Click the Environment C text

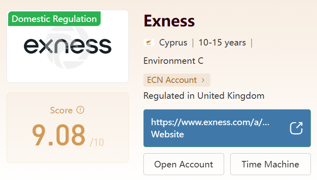[173, 61]
